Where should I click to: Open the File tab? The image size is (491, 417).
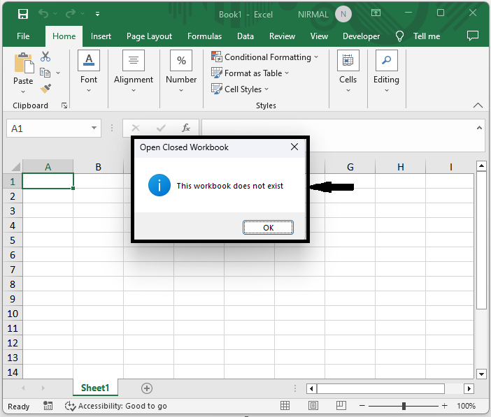pyautogui.click(x=23, y=36)
